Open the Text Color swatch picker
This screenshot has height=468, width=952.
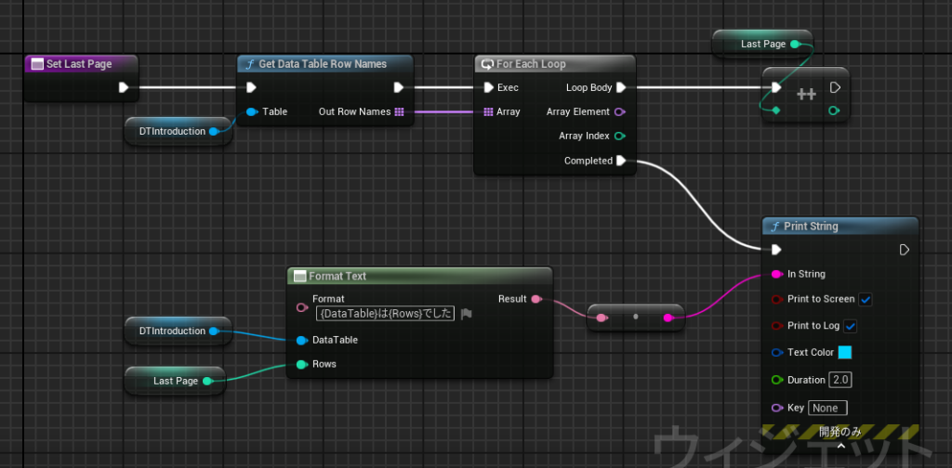click(845, 353)
